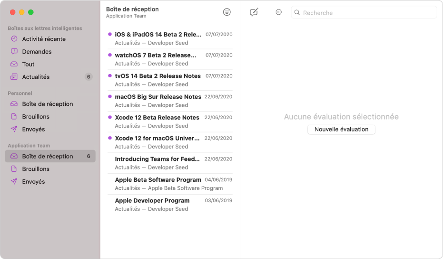Open Envoyés under Personnel

(50, 130)
